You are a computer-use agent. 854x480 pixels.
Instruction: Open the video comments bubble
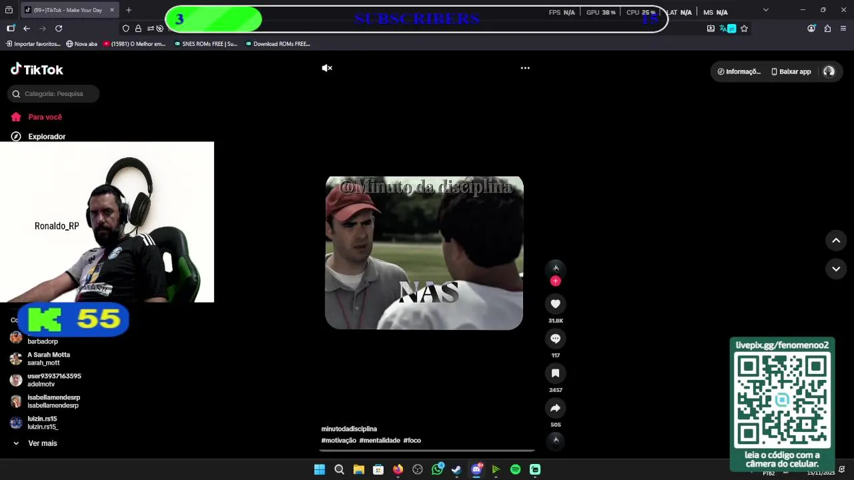pyautogui.click(x=555, y=339)
